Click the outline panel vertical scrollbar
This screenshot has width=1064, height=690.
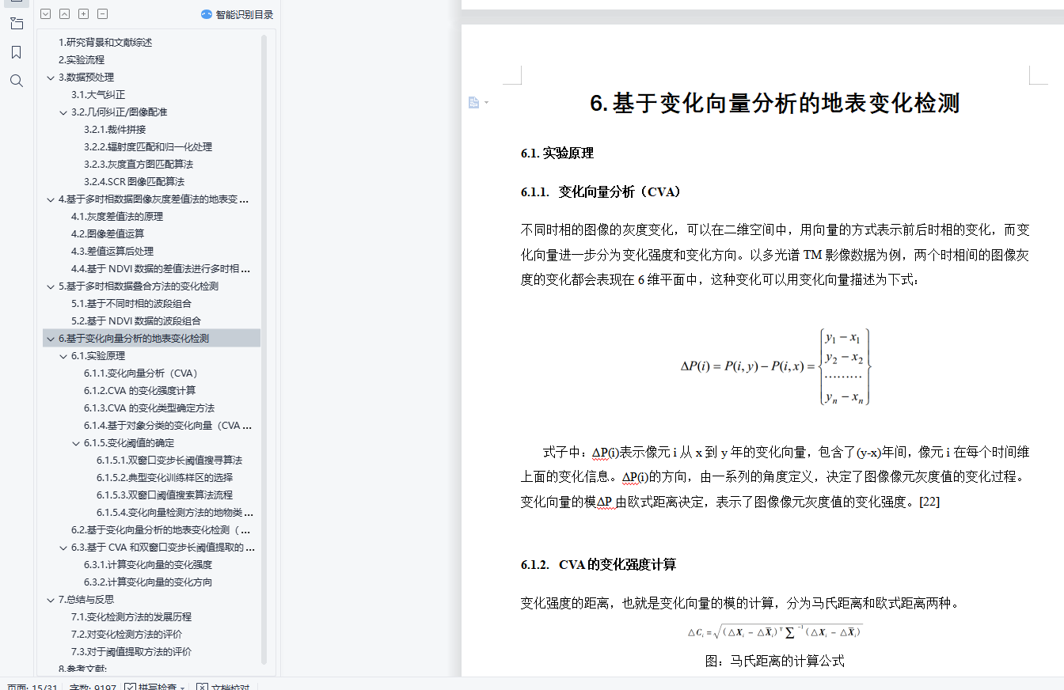[x=264, y=348]
